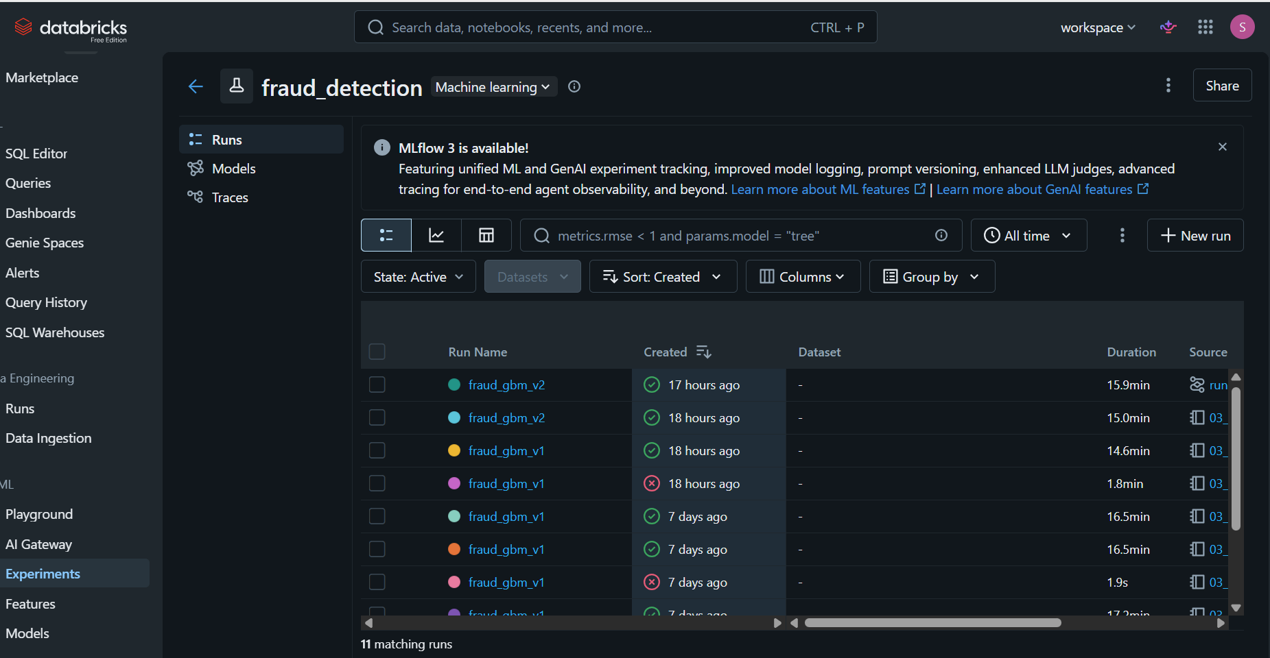Check the fraud_gbm_v1 run lasting 14.6min
Viewport: 1270px width, 658px height.
[377, 450]
